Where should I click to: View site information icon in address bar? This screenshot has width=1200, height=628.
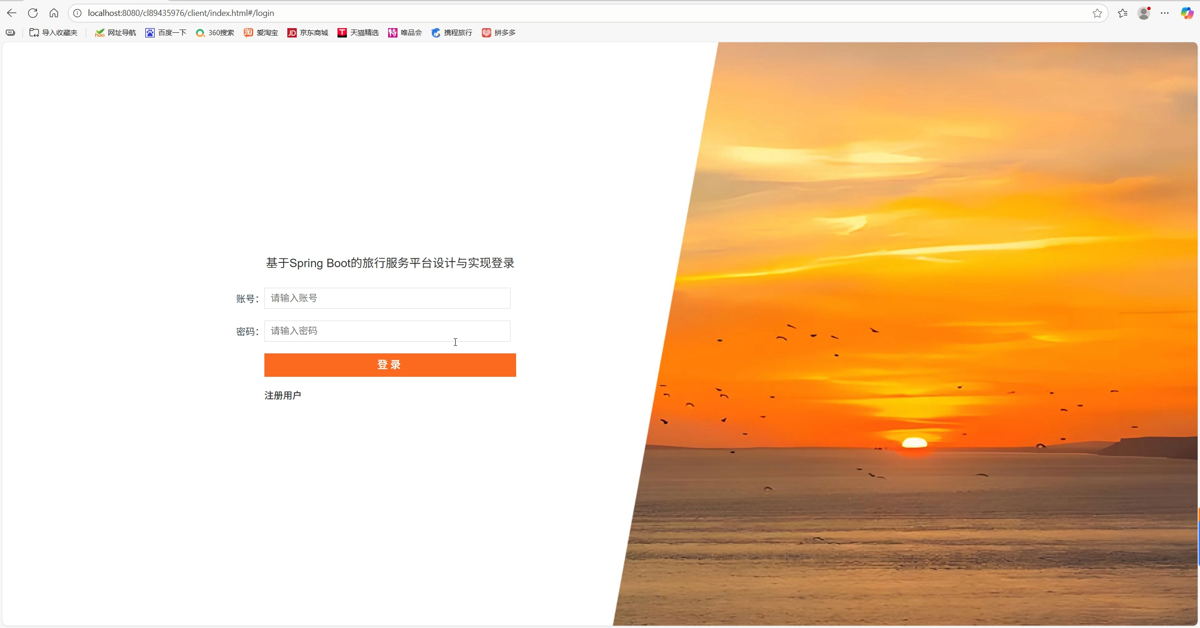pos(77,13)
